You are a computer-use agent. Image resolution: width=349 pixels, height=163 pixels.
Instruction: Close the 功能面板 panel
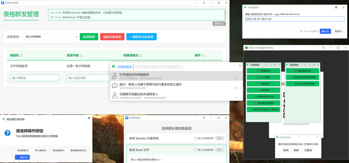click(279, 65)
